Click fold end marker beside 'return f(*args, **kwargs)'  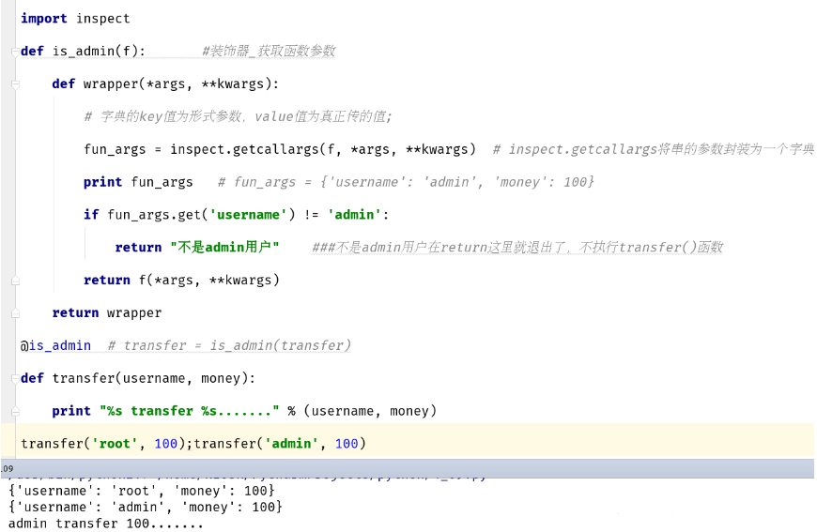coord(15,280)
